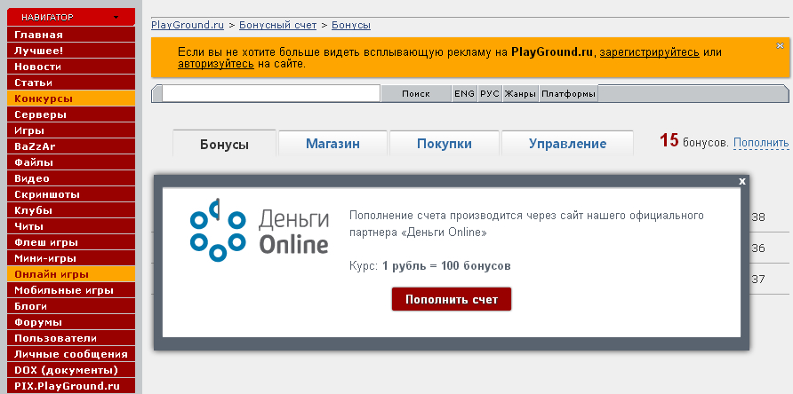Open Видео section
The height and width of the screenshot is (394, 793).
click(71, 178)
